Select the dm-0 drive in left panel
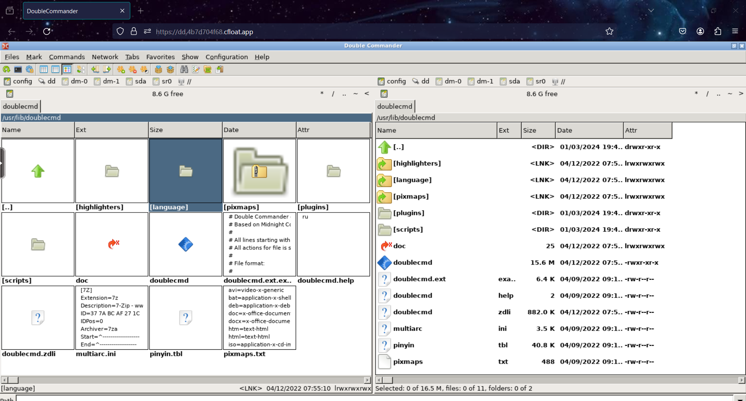The image size is (746, 401). pyautogui.click(x=75, y=81)
